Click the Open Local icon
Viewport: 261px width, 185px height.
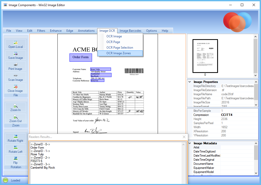(x=16, y=43)
